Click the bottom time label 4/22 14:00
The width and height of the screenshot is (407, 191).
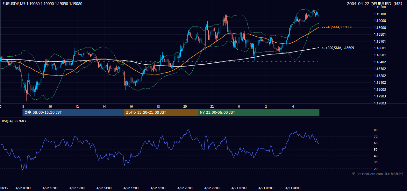104,188
